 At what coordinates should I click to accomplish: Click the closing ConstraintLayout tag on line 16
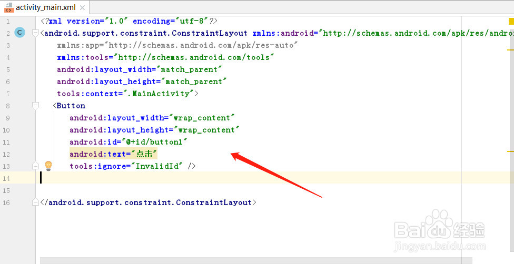[148, 202]
